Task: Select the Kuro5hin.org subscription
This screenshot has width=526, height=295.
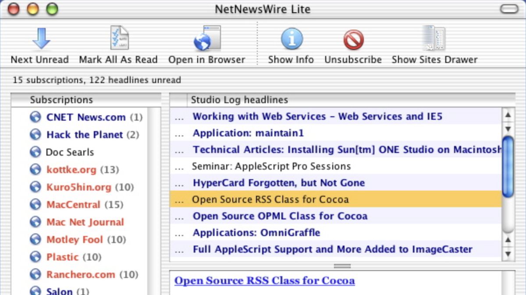Action: [79, 187]
